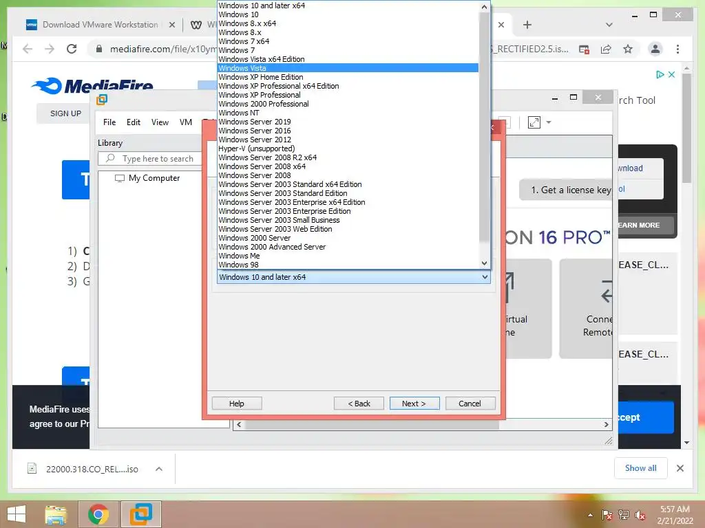This screenshot has width=705, height=528.
Task: Open VMware Workstation from taskbar
Action: [141, 514]
